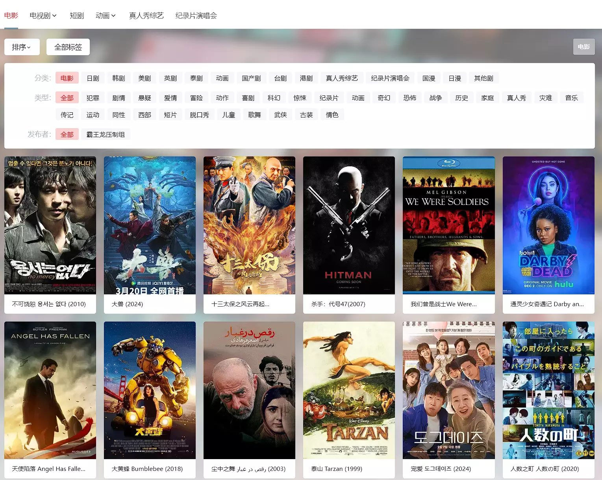602x480 pixels.
Task: Open the 十三太保之风云再起 title link
Action: [240, 304]
